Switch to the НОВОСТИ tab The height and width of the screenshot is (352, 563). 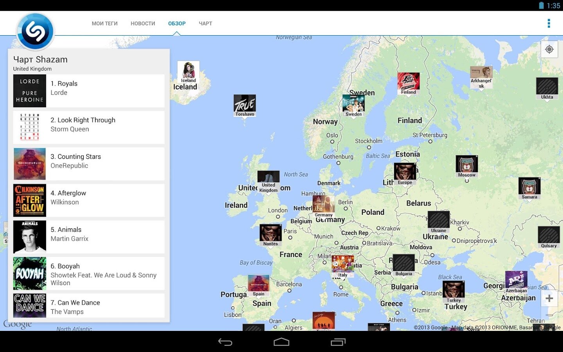pyautogui.click(x=143, y=23)
